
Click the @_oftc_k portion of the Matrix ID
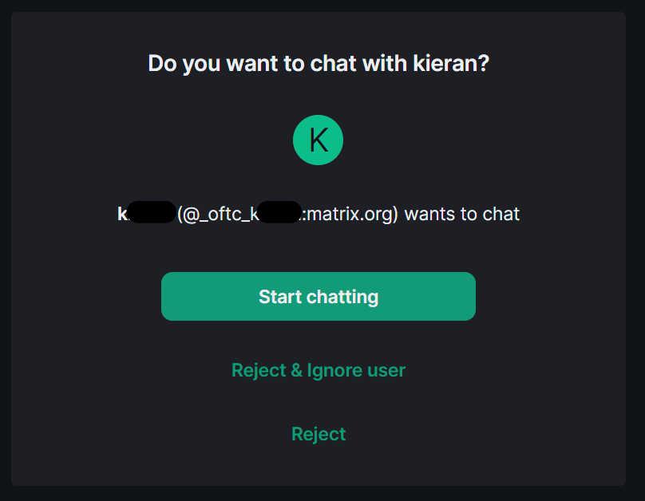tap(220, 214)
